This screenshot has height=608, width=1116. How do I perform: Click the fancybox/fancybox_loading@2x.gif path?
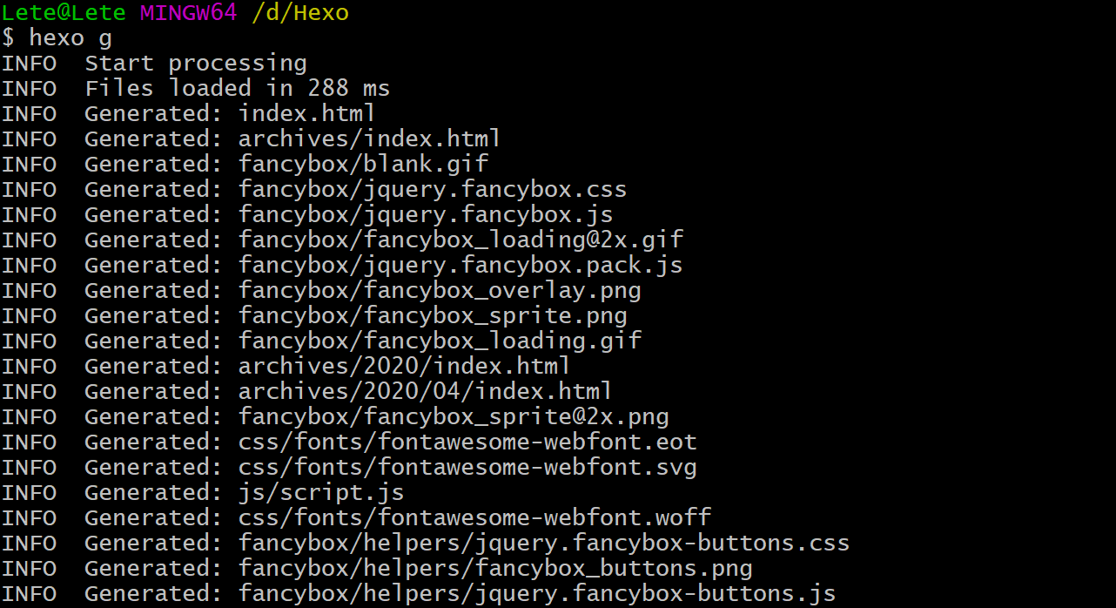tap(461, 240)
